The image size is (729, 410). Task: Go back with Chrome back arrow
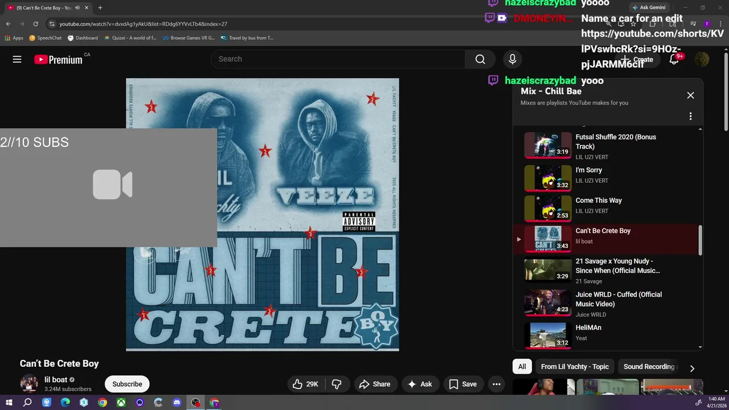(8, 24)
